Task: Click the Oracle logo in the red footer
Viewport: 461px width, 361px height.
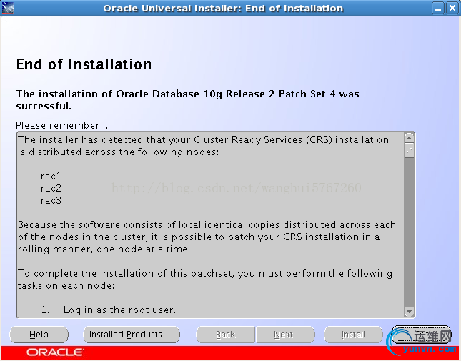Action: point(55,352)
